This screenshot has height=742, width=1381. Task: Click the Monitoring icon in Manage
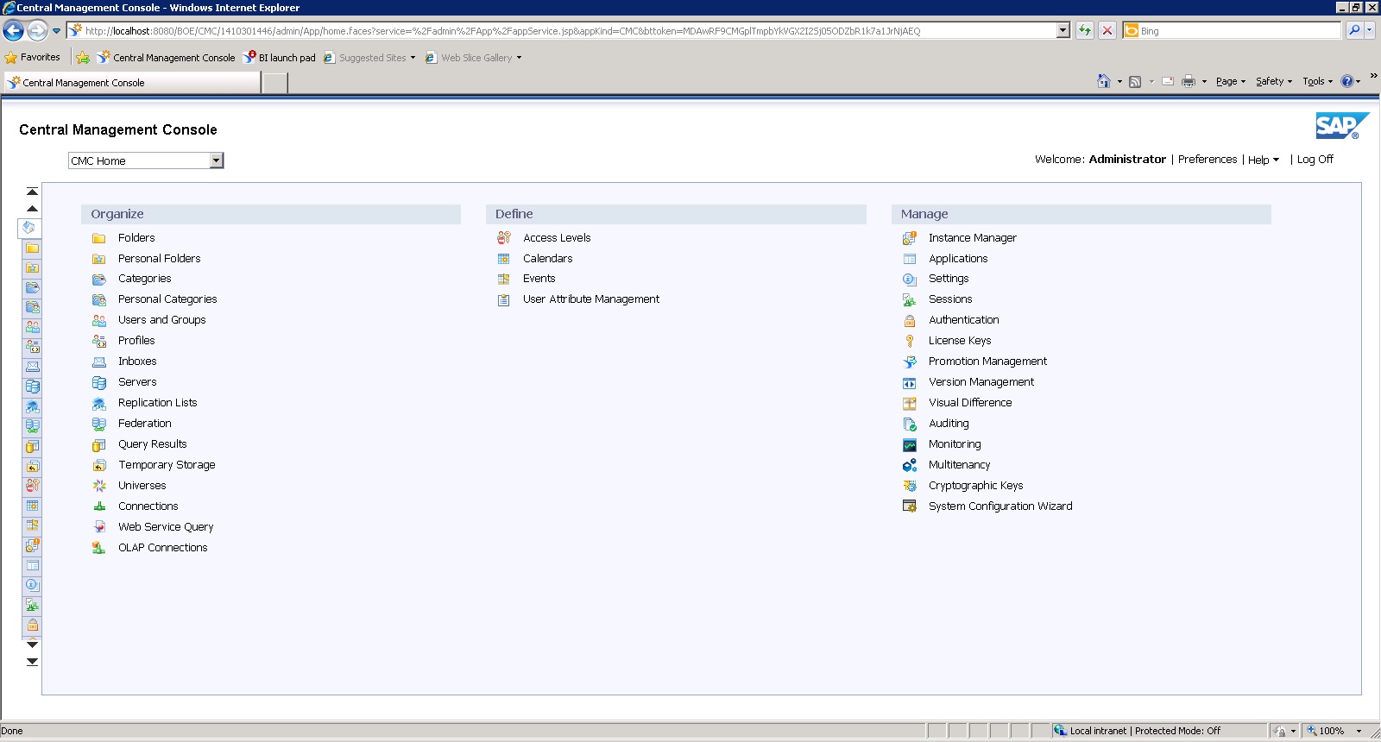click(909, 444)
